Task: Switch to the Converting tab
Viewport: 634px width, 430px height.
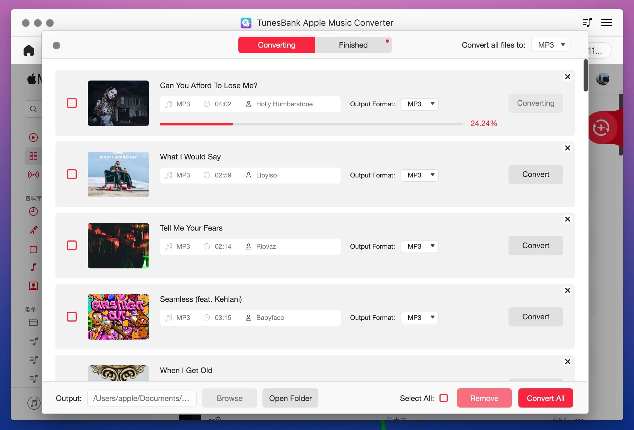Action: (x=276, y=45)
